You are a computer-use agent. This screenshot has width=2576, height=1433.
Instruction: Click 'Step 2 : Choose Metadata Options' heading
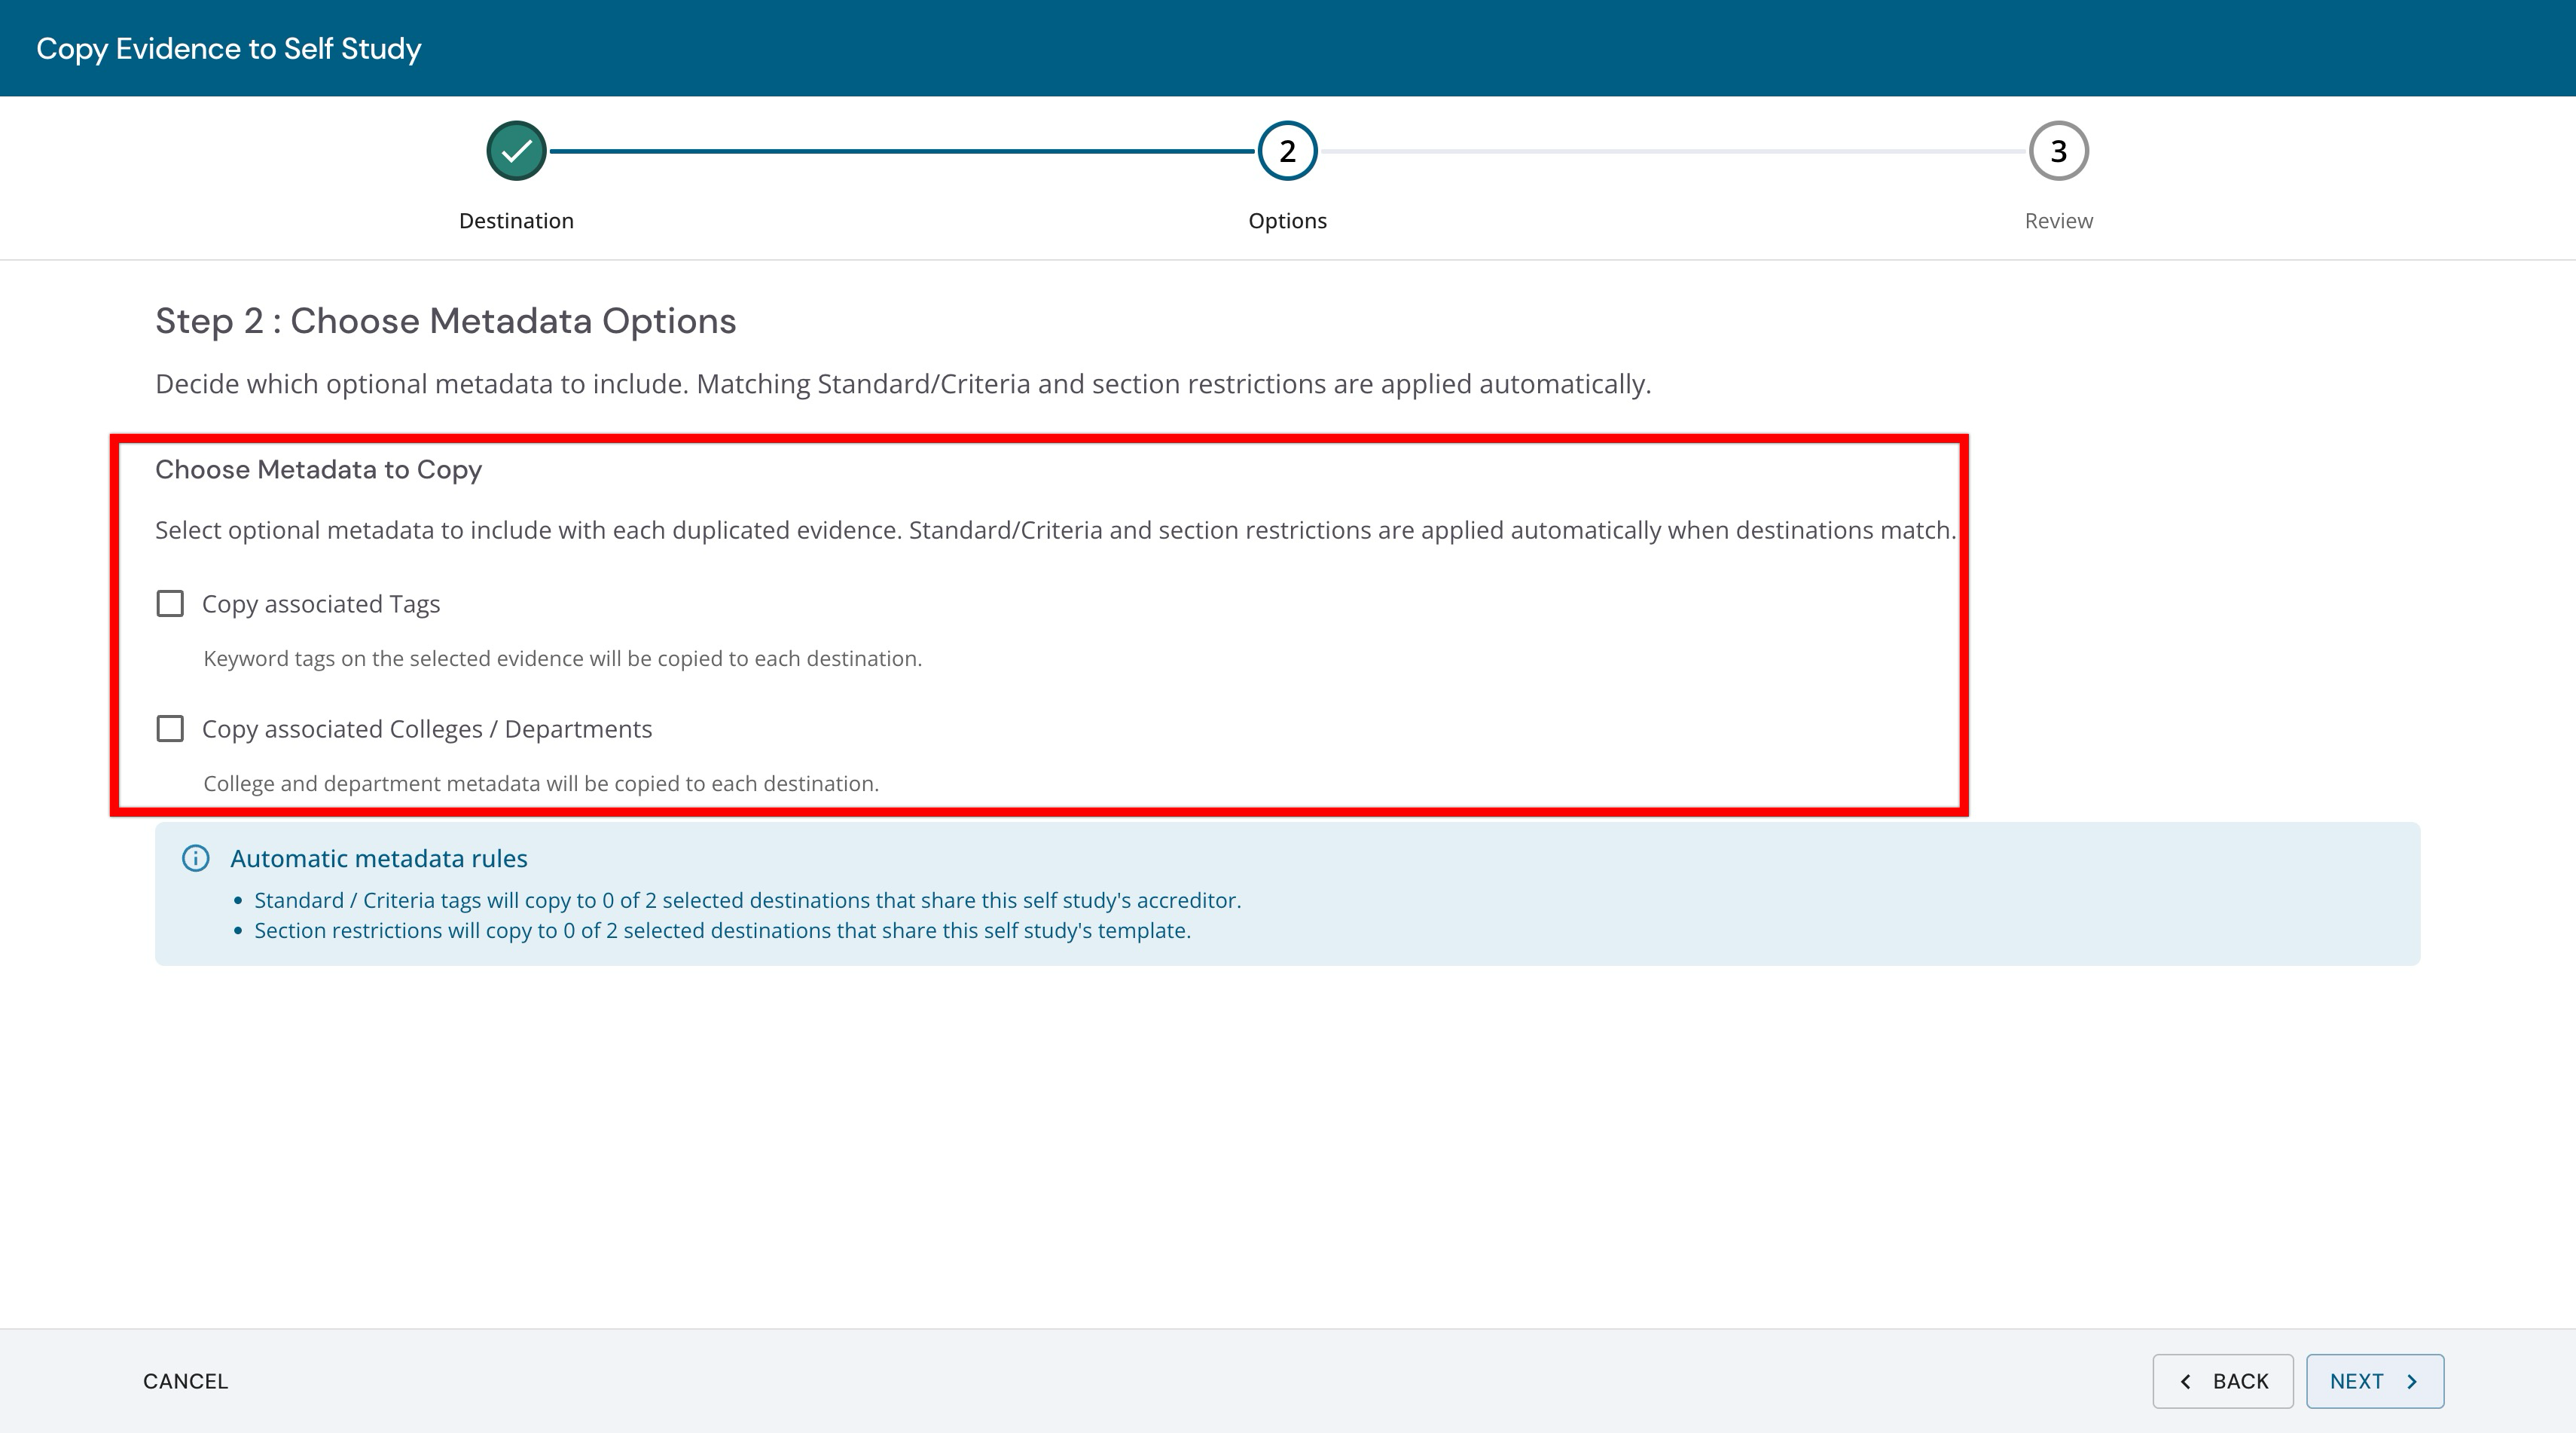tap(446, 321)
